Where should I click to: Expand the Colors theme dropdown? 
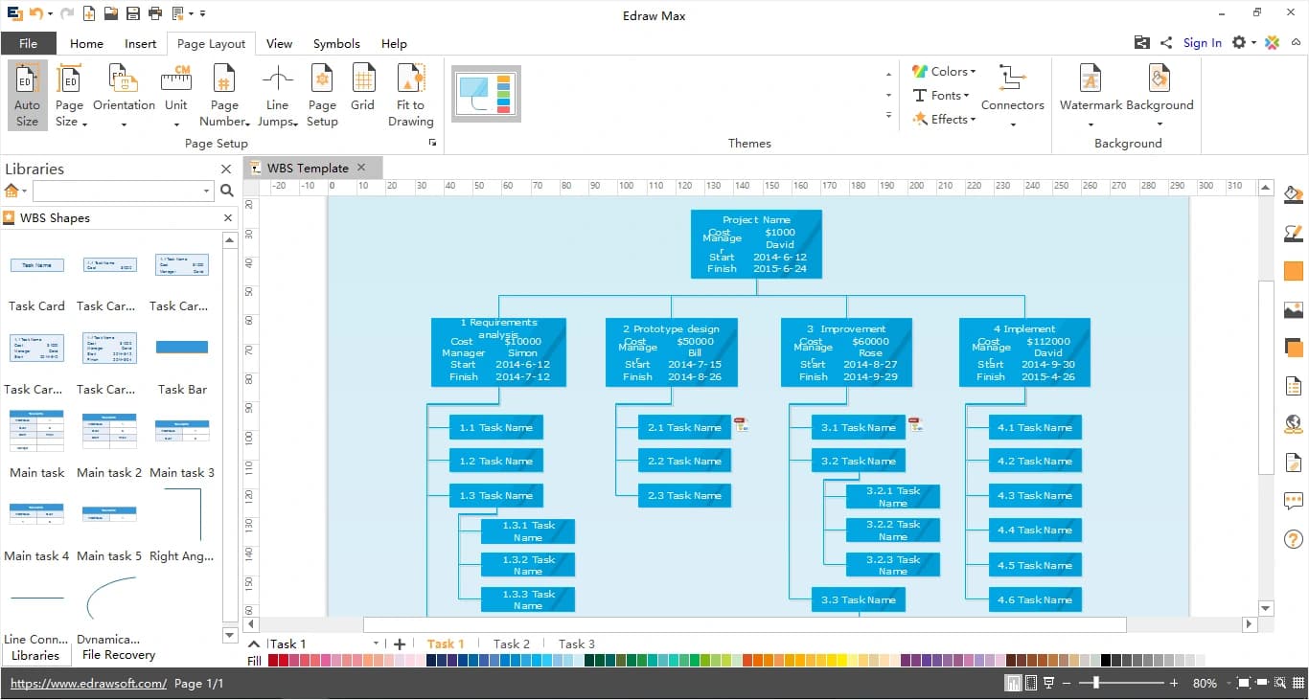click(x=944, y=71)
